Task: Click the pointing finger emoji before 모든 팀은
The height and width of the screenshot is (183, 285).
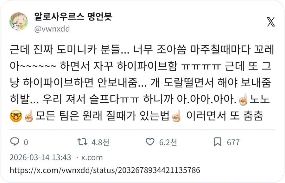Action: 29,116
